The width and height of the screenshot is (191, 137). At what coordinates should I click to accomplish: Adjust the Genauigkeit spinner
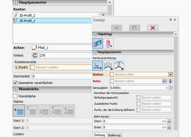(171, 88)
